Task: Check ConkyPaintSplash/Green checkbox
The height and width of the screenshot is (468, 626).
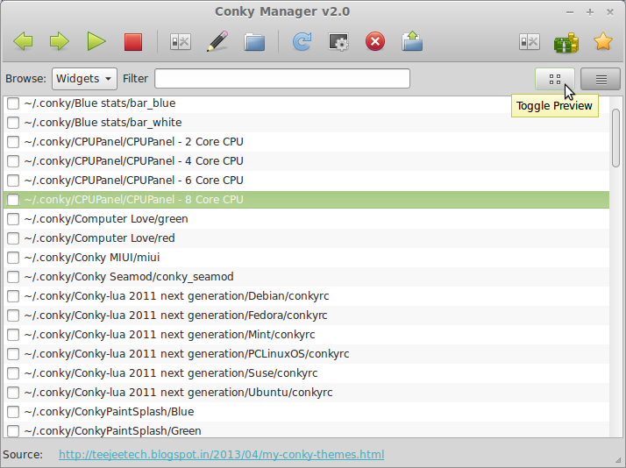Action: pos(13,431)
